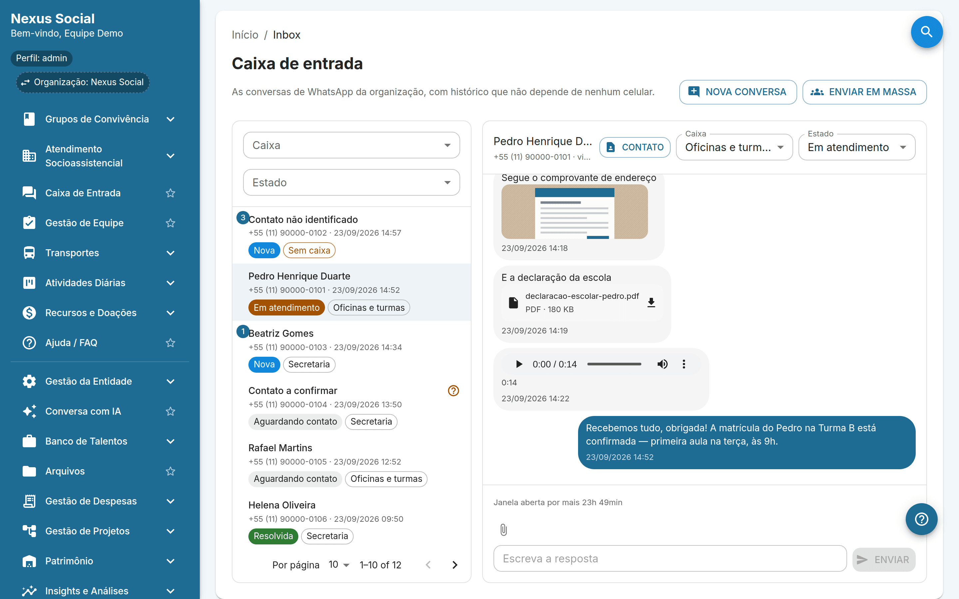Change the Por página rows count dropdown
The image size is (959, 599).
click(339, 564)
